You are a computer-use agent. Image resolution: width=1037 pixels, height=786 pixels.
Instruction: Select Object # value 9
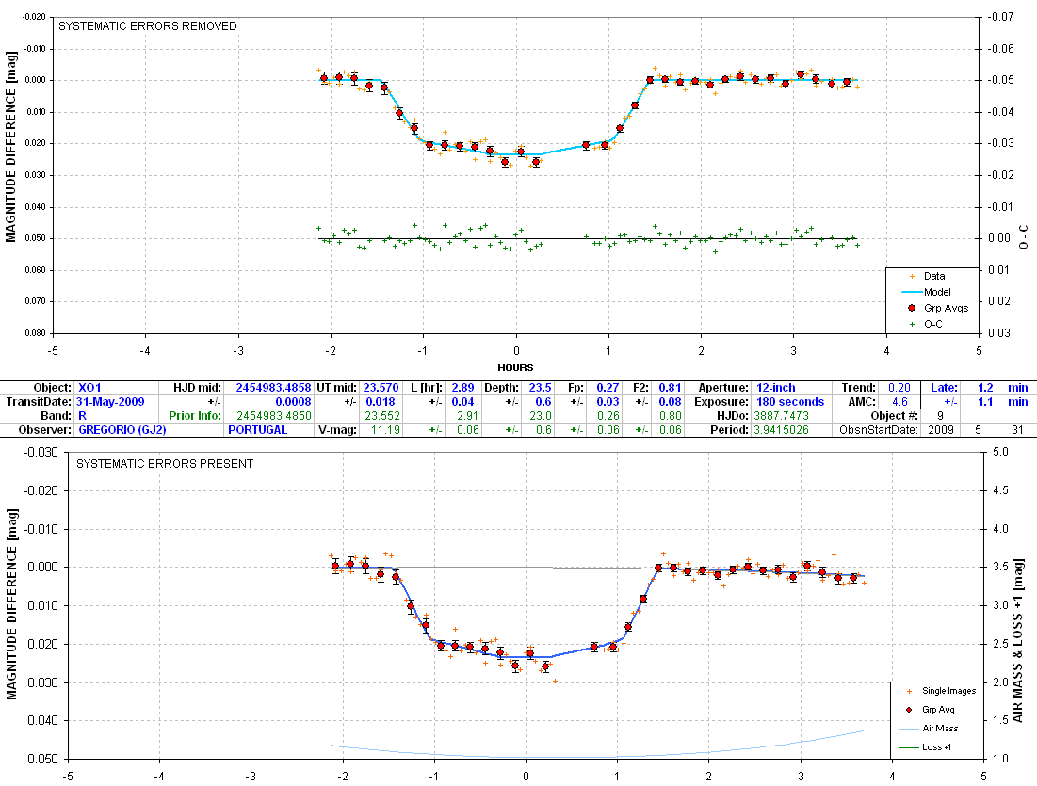(x=940, y=416)
